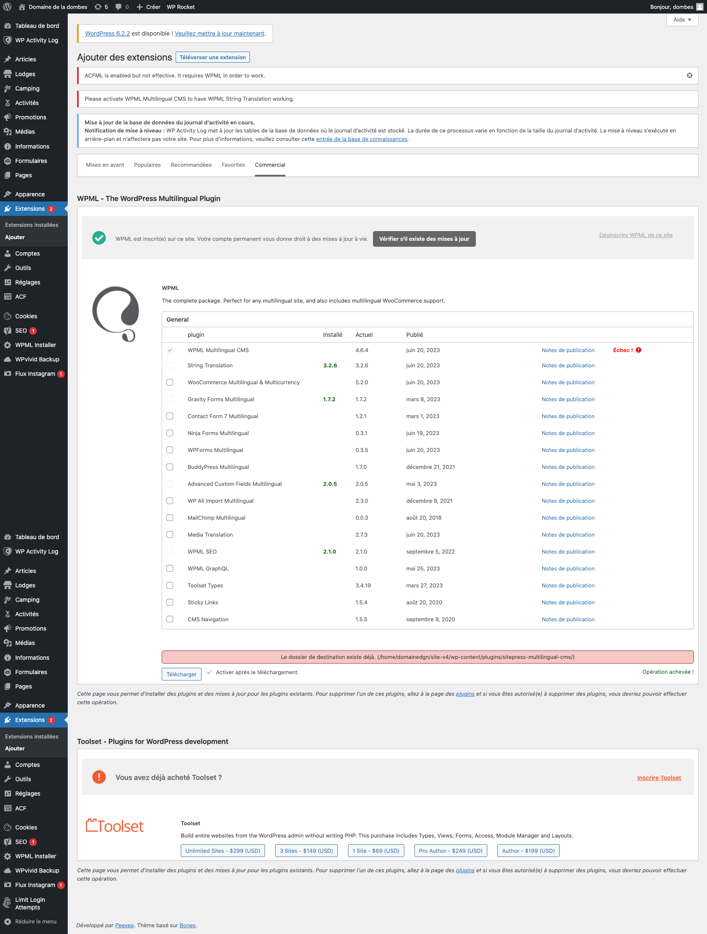Check the Sticky Links checkbox
The width and height of the screenshot is (707, 934).
[170, 602]
